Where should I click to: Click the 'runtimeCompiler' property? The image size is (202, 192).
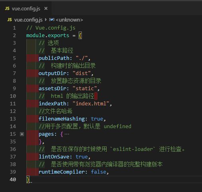[x=61, y=172]
